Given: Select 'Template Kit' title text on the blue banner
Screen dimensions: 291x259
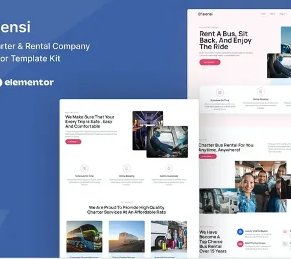Looking at the screenshot, I should click(x=36, y=58).
